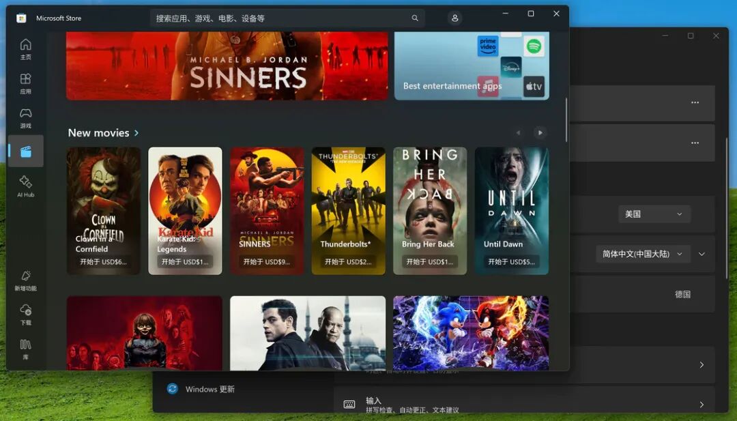The image size is (737, 421).
Task: Click price button under Until Dawn
Action: 511,262
